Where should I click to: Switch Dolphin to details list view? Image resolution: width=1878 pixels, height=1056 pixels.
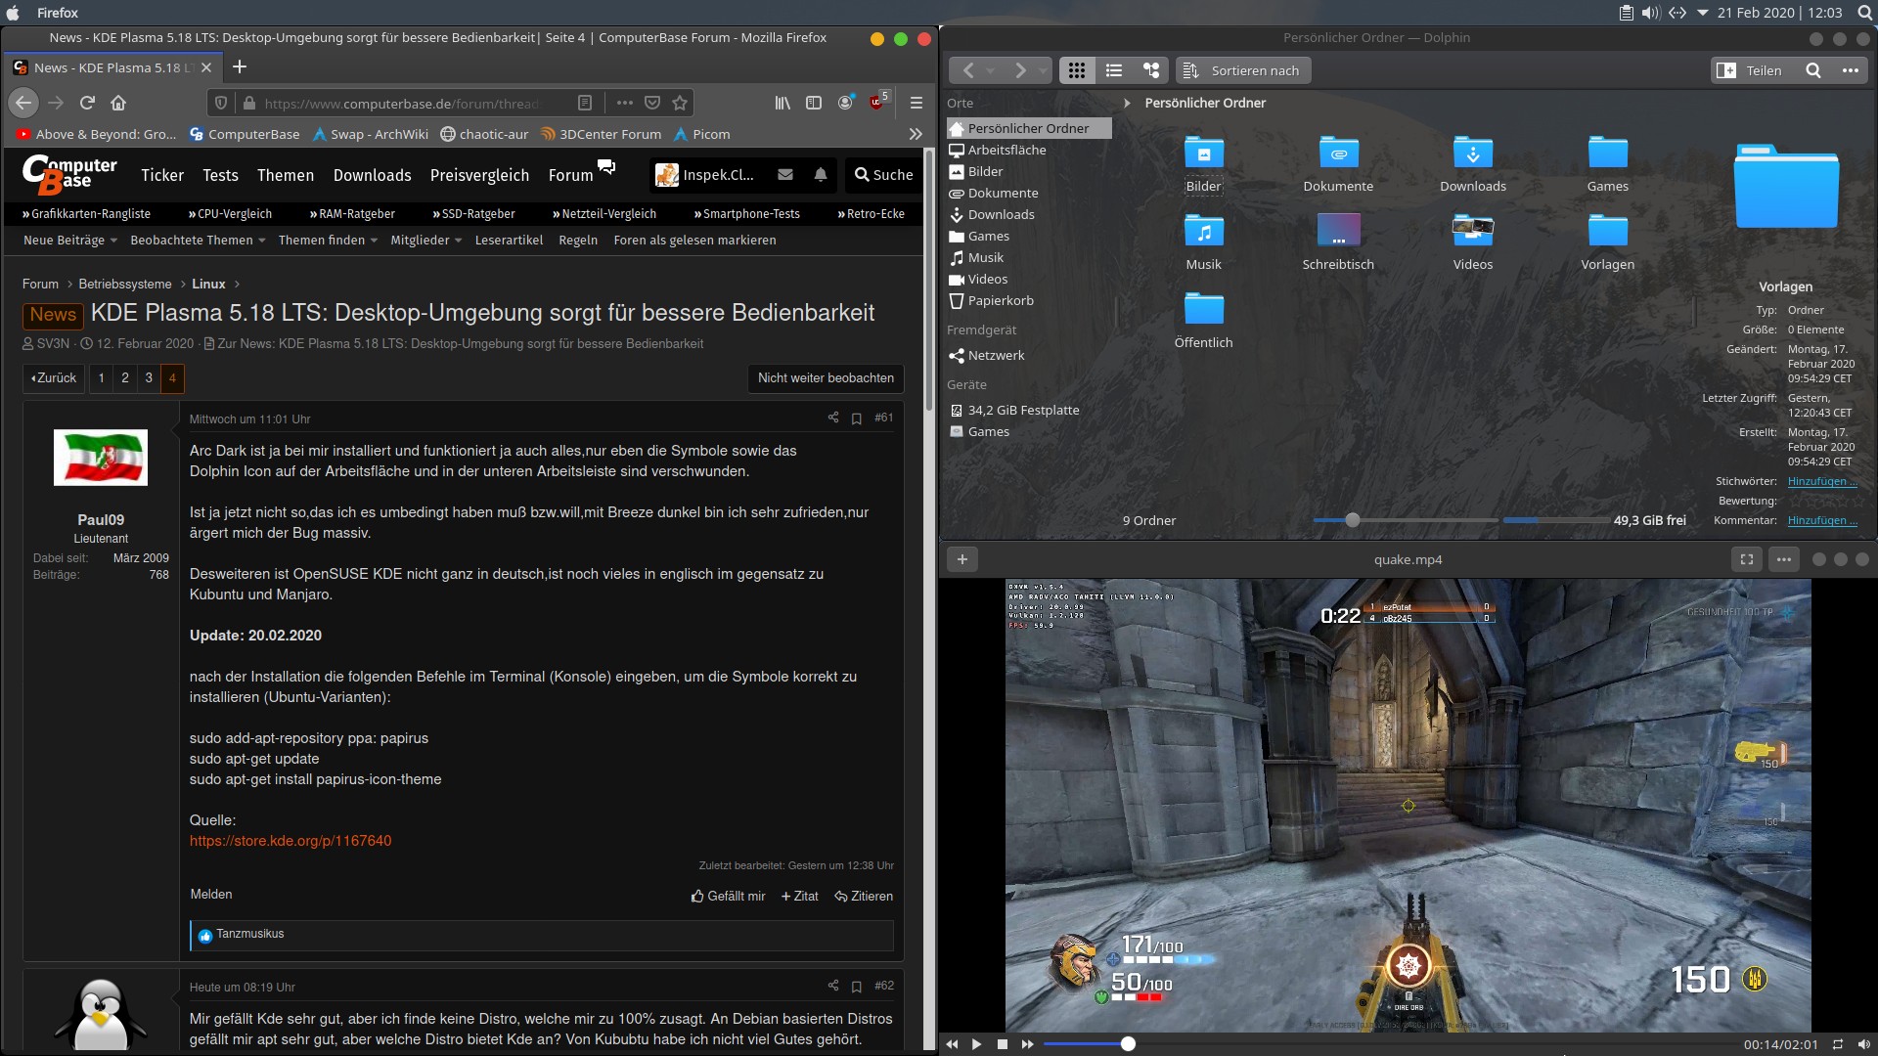click(x=1113, y=70)
